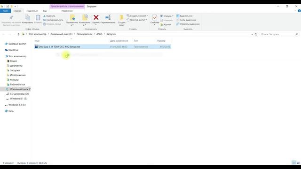The height and width of the screenshot is (169, 301).
Task: Click Обратить выделение in the ribbon
Action: point(188,24)
